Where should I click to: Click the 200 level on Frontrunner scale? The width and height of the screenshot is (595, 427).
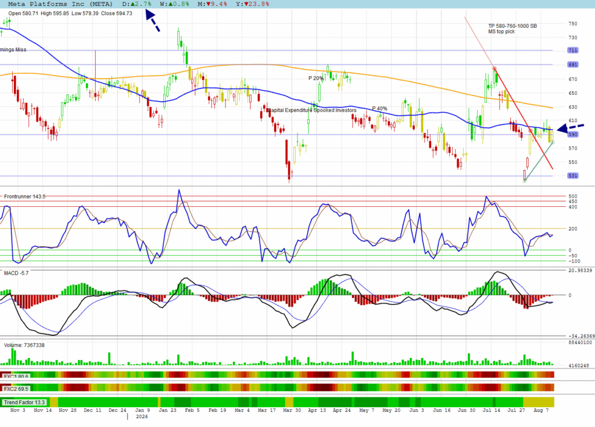572,229
